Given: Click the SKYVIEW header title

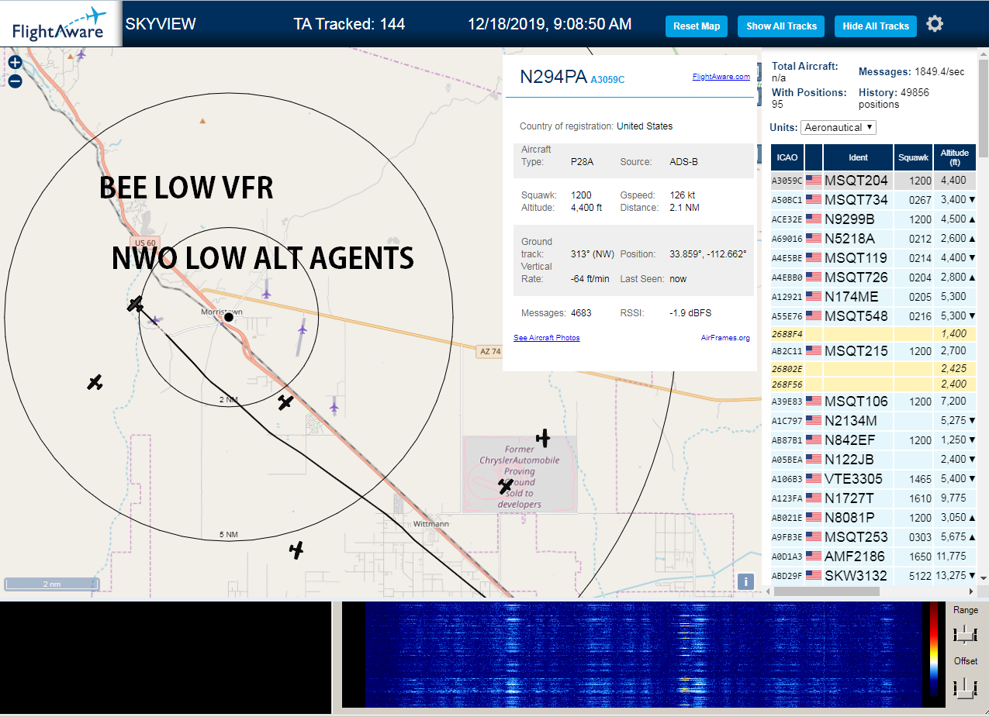Looking at the screenshot, I should pos(161,24).
